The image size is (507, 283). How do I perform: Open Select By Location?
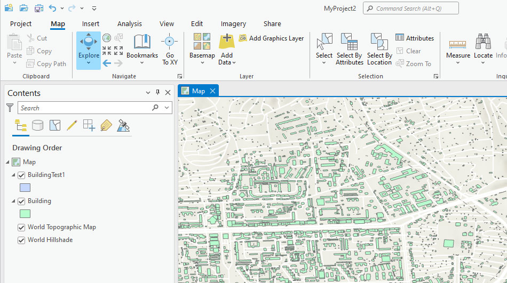(379, 49)
